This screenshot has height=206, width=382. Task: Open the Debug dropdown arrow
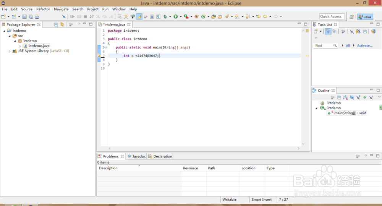(170, 16)
